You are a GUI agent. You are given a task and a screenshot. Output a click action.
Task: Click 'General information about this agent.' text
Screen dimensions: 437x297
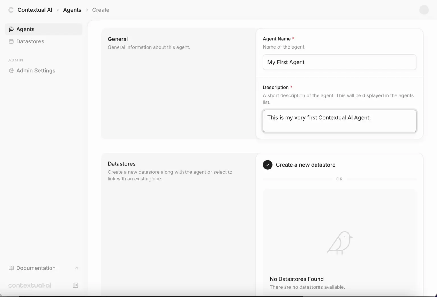(x=149, y=47)
